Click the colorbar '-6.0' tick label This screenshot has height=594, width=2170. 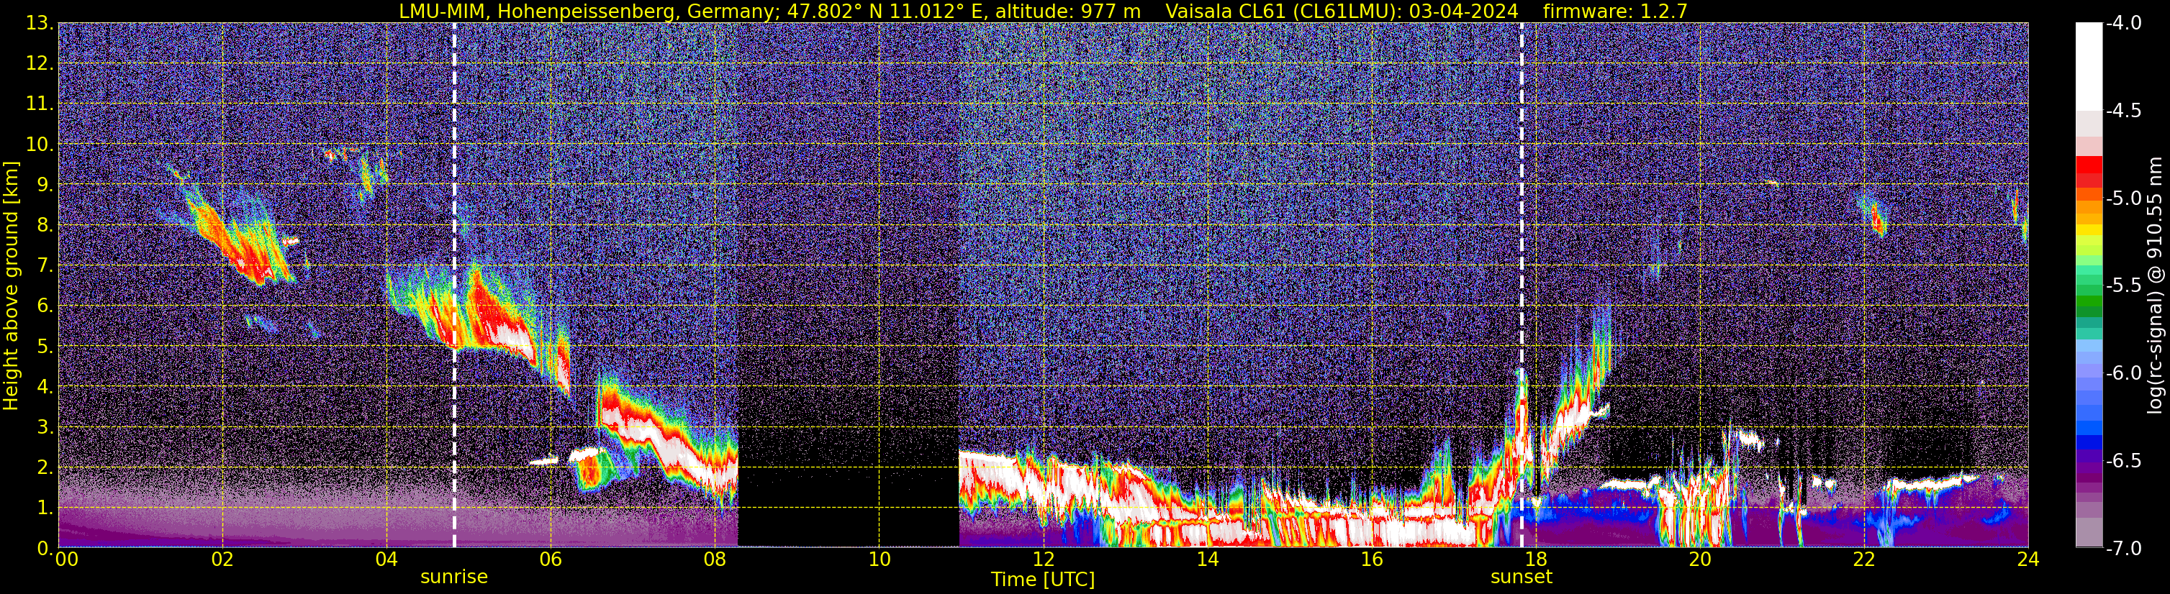tap(2122, 373)
